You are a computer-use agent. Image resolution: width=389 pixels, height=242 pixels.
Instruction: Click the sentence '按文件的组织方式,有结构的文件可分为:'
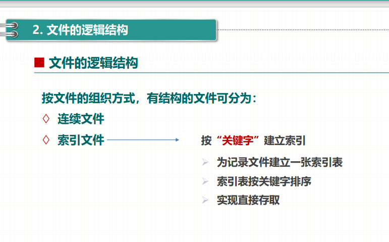pyautogui.click(x=149, y=98)
